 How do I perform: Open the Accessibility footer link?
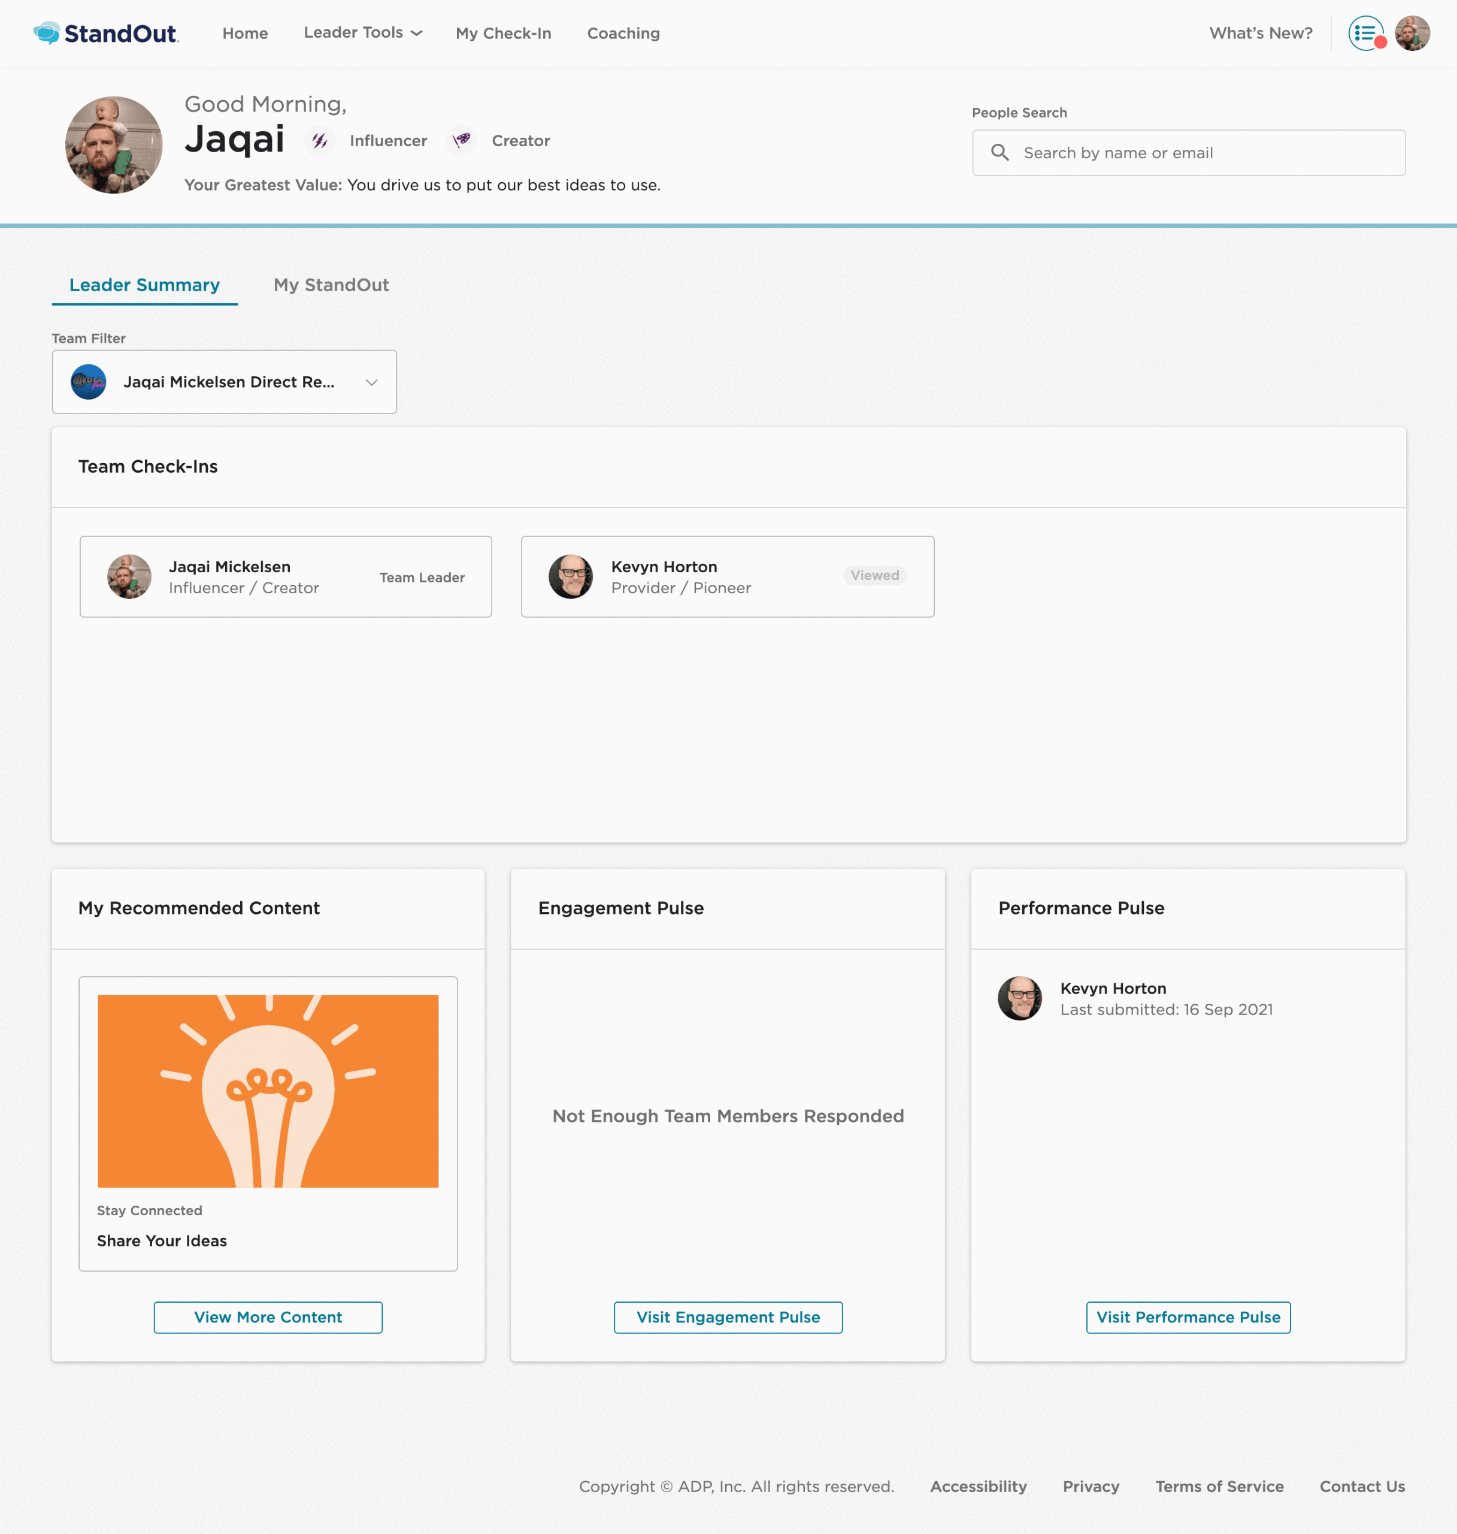[x=979, y=1487]
